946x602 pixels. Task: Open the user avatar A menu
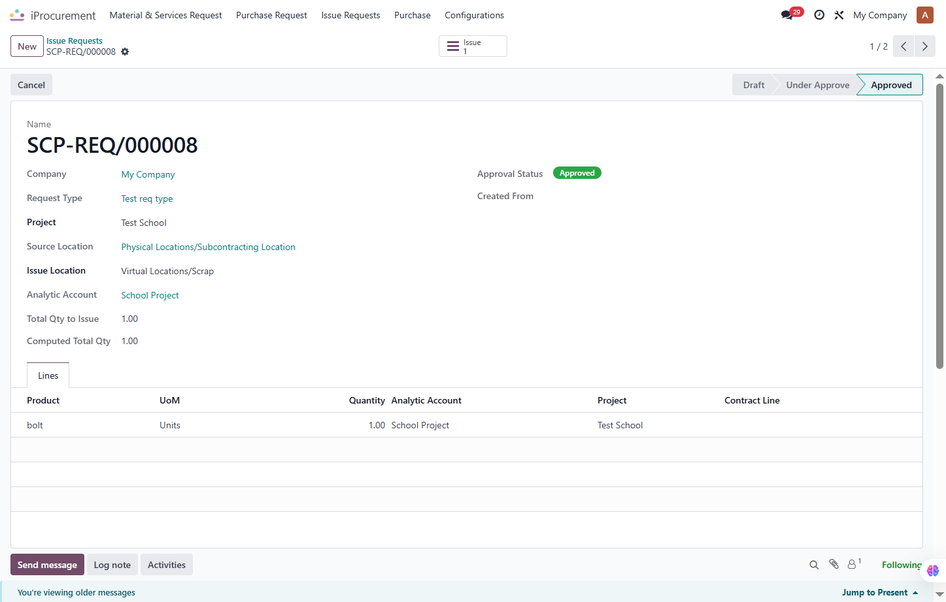coord(925,15)
